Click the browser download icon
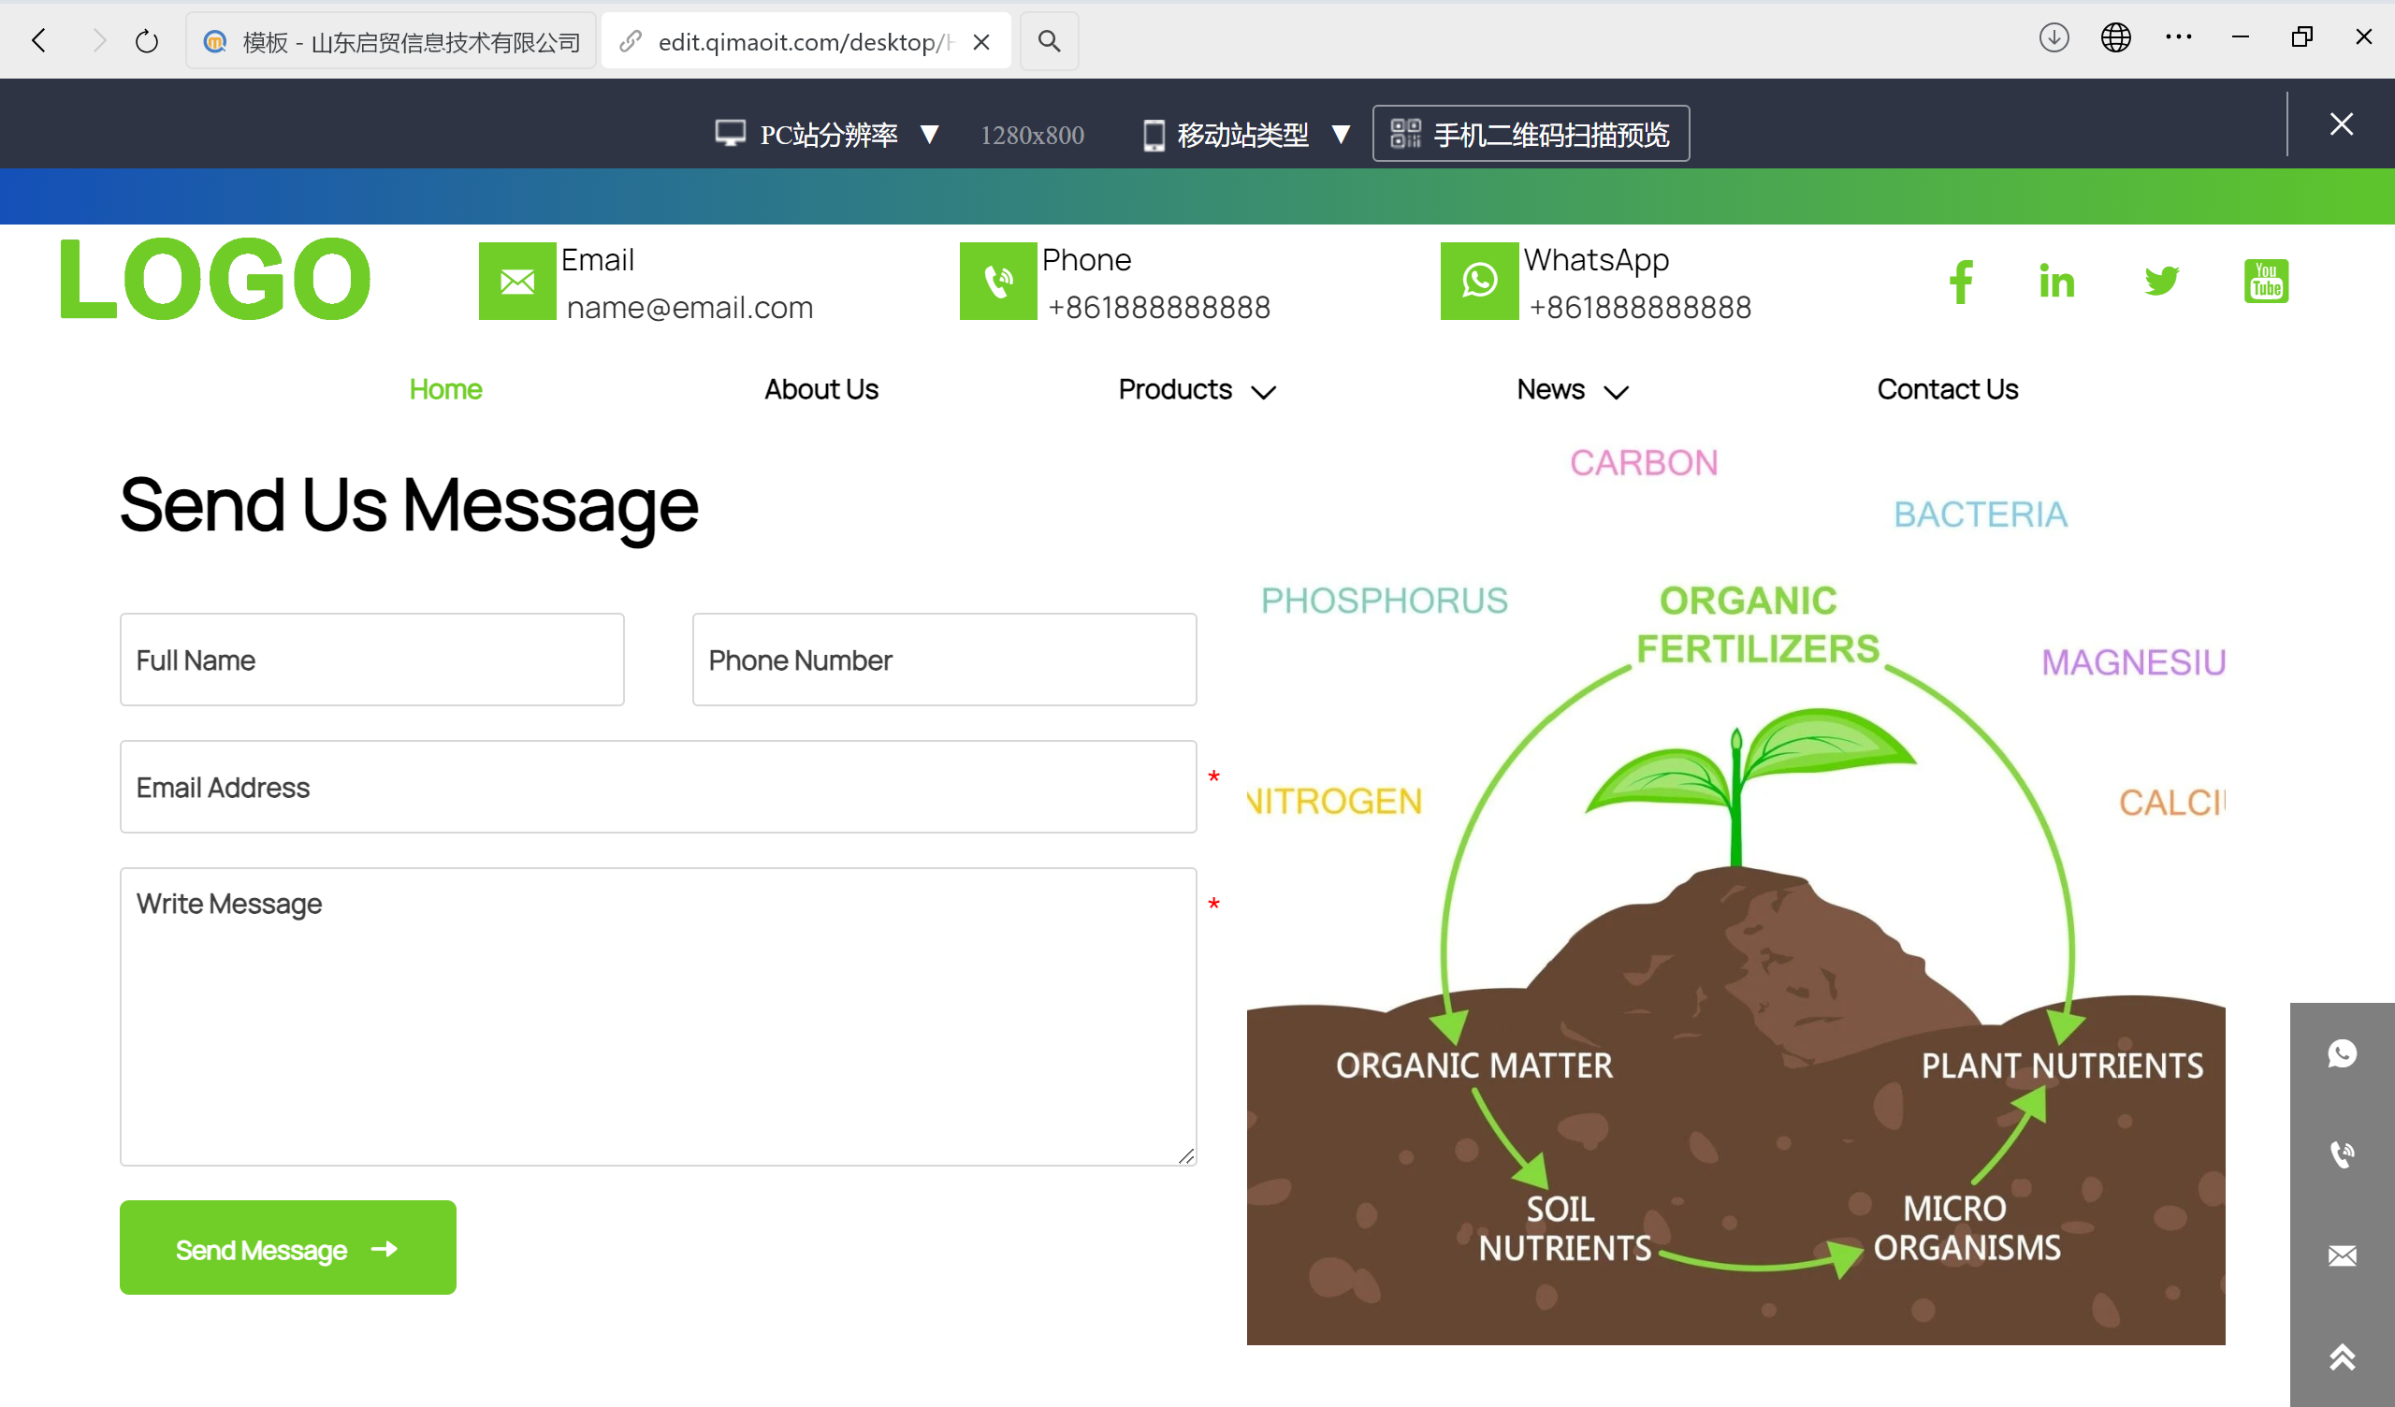 click(x=2054, y=39)
